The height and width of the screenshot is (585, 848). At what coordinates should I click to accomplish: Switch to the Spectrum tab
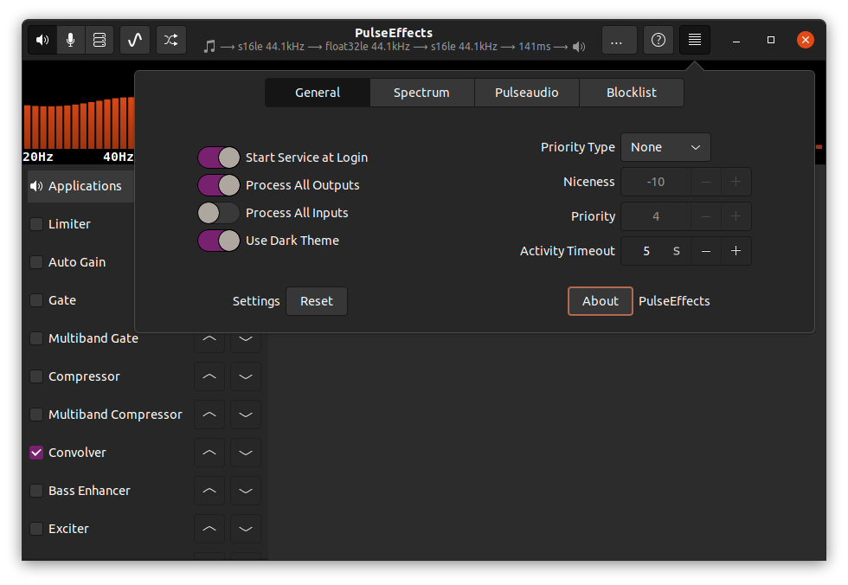click(422, 93)
